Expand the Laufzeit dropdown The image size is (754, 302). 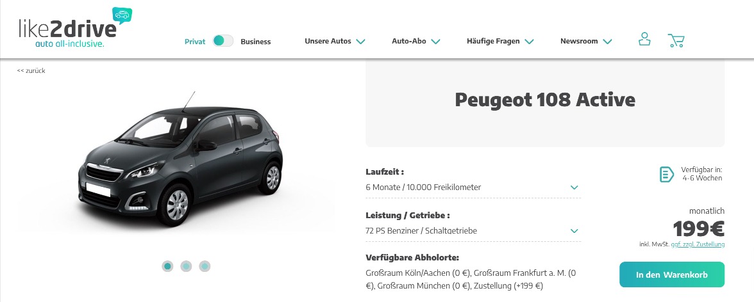(473, 187)
